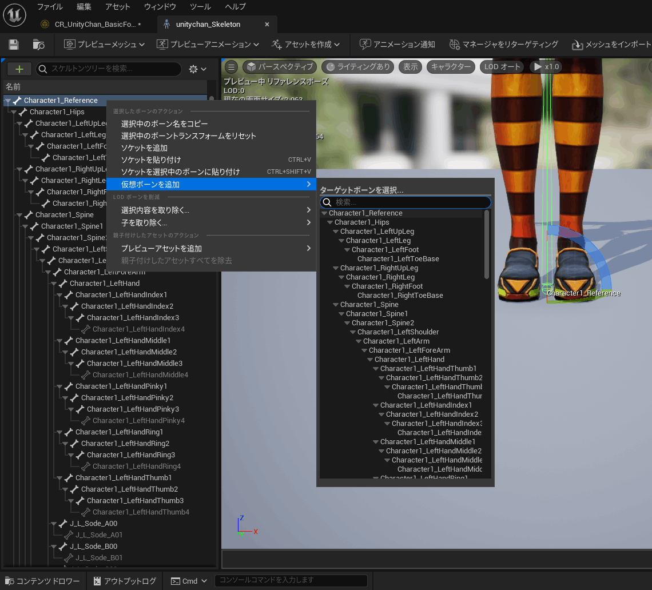Add a new item with the green plus button
Screen dimensions: 652x590
[19, 69]
